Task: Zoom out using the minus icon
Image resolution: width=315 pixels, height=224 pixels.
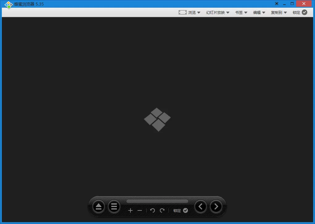Action: tap(139, 210)
